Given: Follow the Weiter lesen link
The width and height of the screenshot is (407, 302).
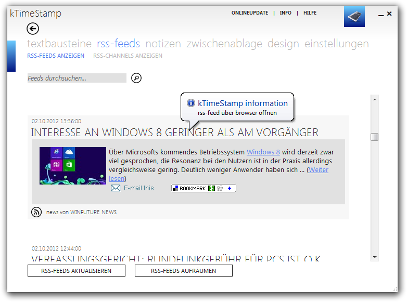Looking at the screenshot, I should 318,170.
